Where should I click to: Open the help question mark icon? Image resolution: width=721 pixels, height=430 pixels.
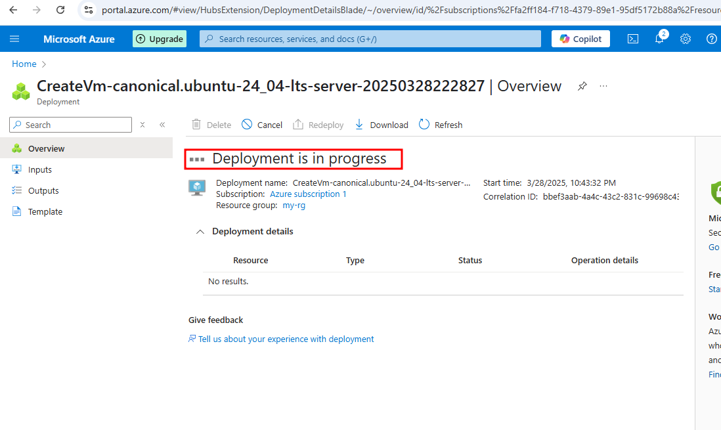[711, 39]
